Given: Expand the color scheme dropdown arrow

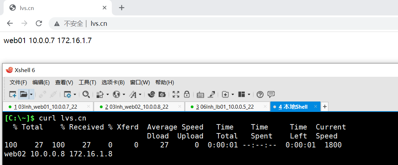Looking at the screenshot, I should coord(108,94).
